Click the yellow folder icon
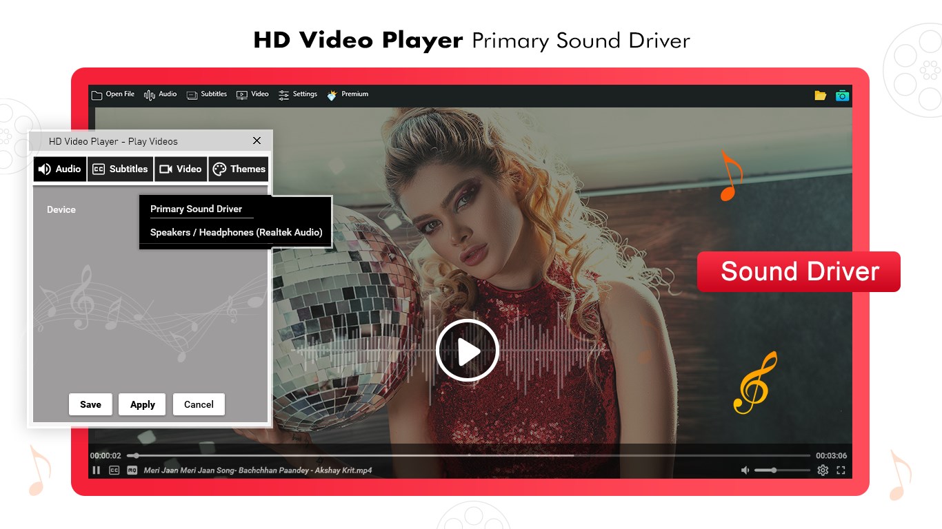942x529 pixels. click(820, 96)
